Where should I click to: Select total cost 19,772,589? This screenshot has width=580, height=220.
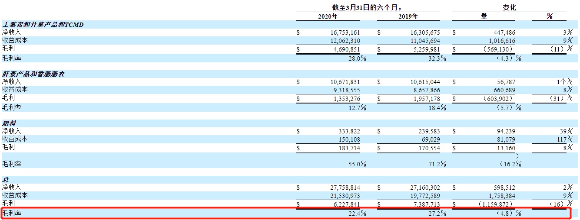click(424, 195)
